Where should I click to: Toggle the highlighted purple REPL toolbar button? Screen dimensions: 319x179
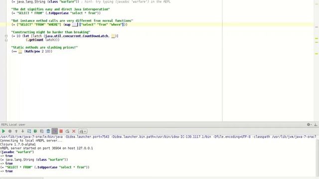tap(54, 131)
